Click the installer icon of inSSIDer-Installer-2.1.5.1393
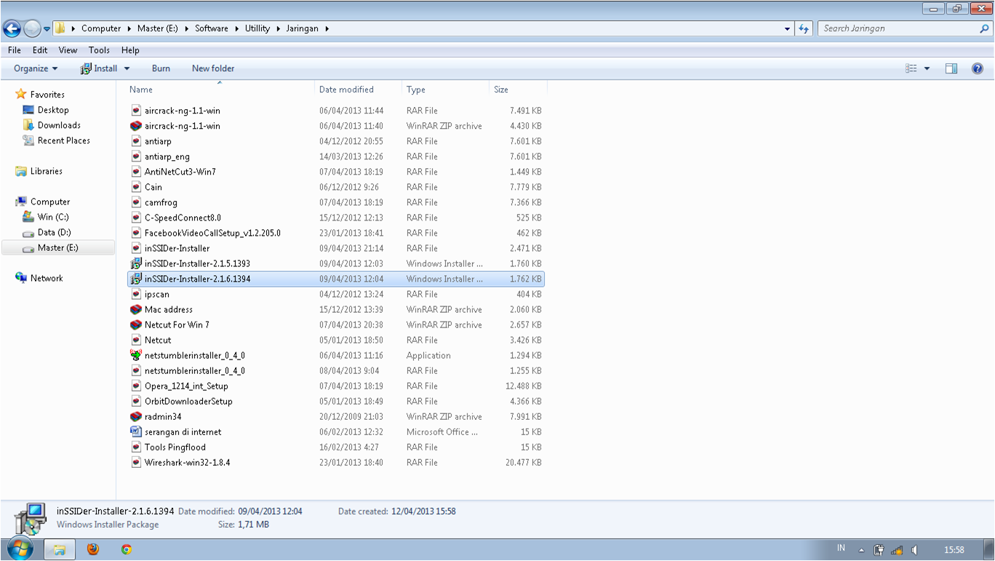995x561 pixels. [136, 263]
